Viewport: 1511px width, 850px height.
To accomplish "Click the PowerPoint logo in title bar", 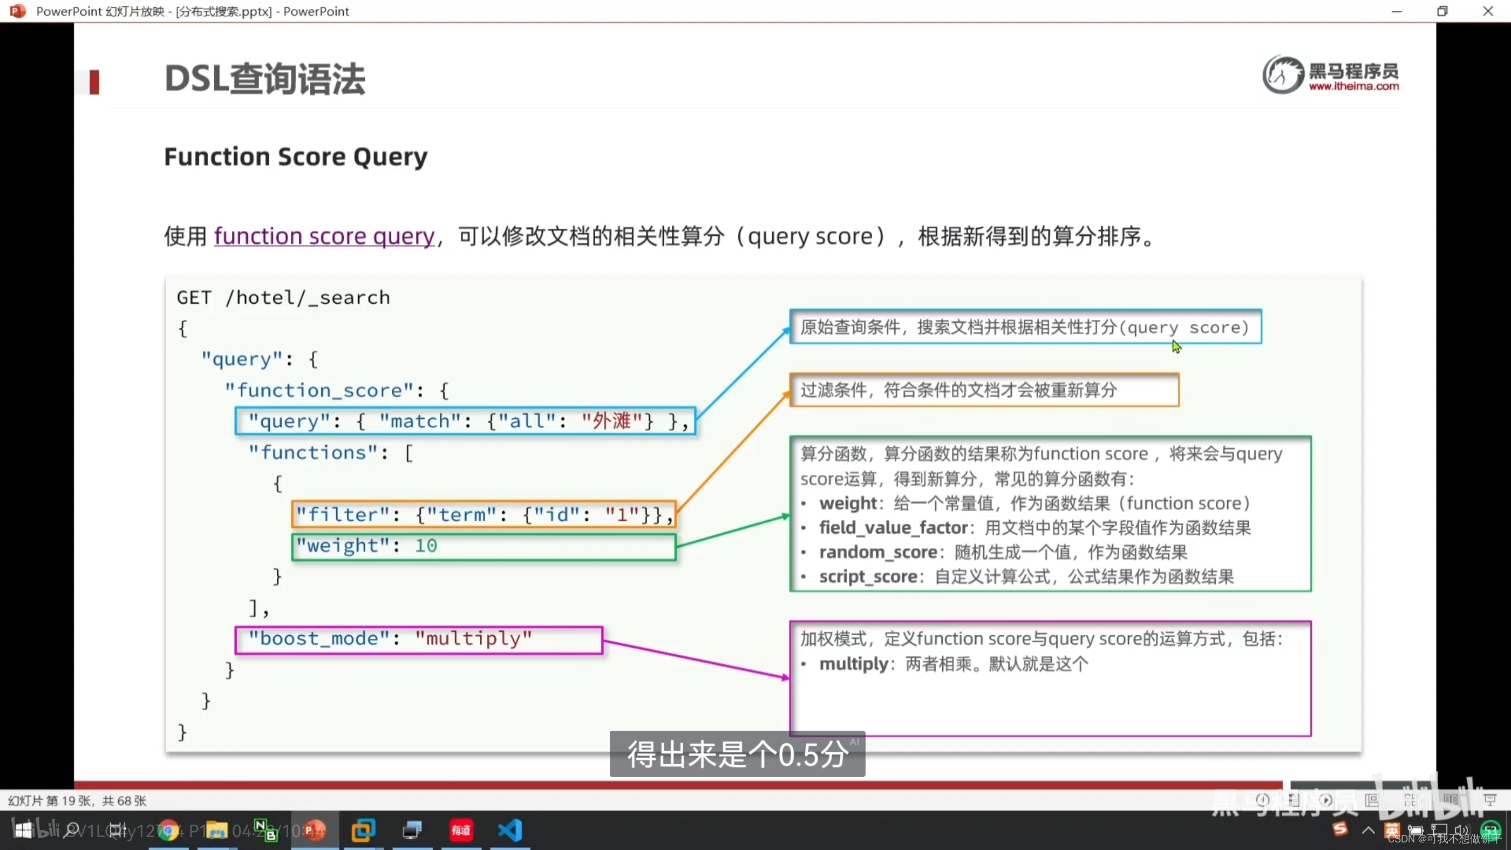I will point(18,11).
